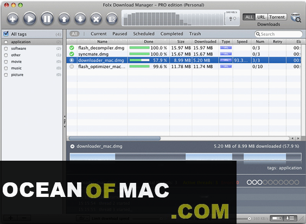Select the syncmate.dmg file name

[93, 54]
